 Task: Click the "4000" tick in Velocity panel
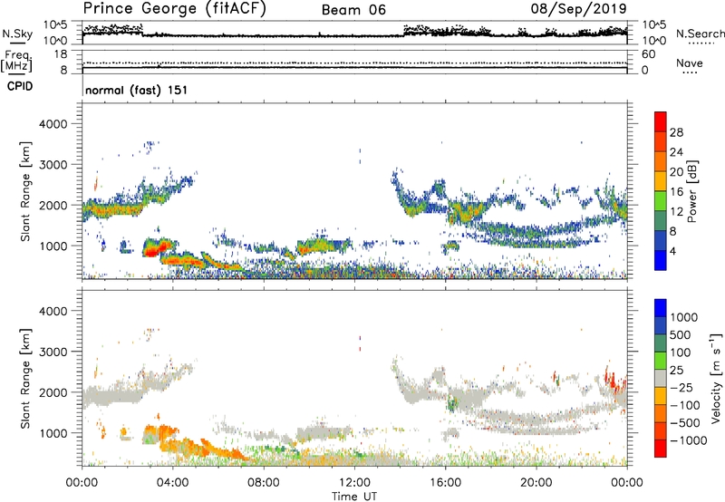(x=53, y=311)
